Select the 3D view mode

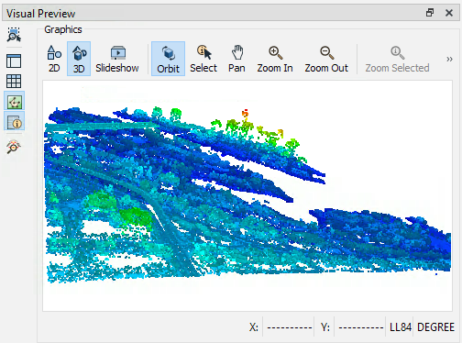79,59
